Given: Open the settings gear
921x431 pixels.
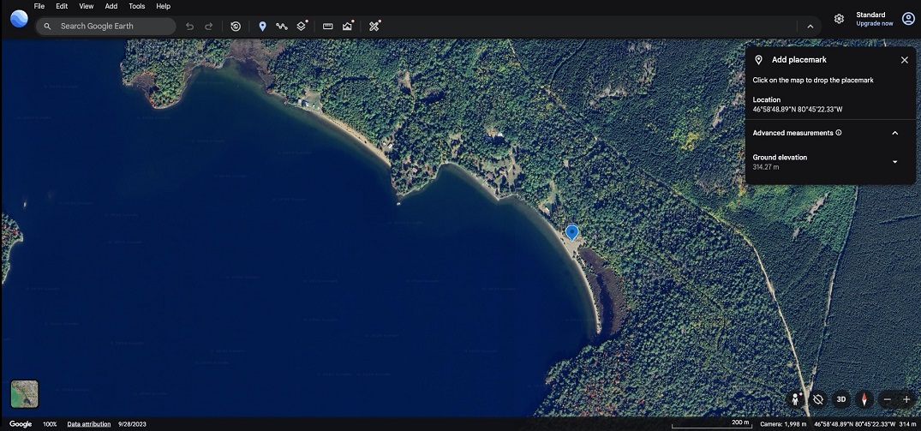Looking at the screenshot, I should [x=839, y=19].
